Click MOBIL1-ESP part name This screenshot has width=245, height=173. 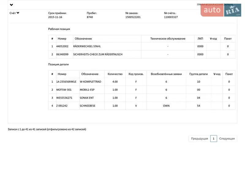87,90
